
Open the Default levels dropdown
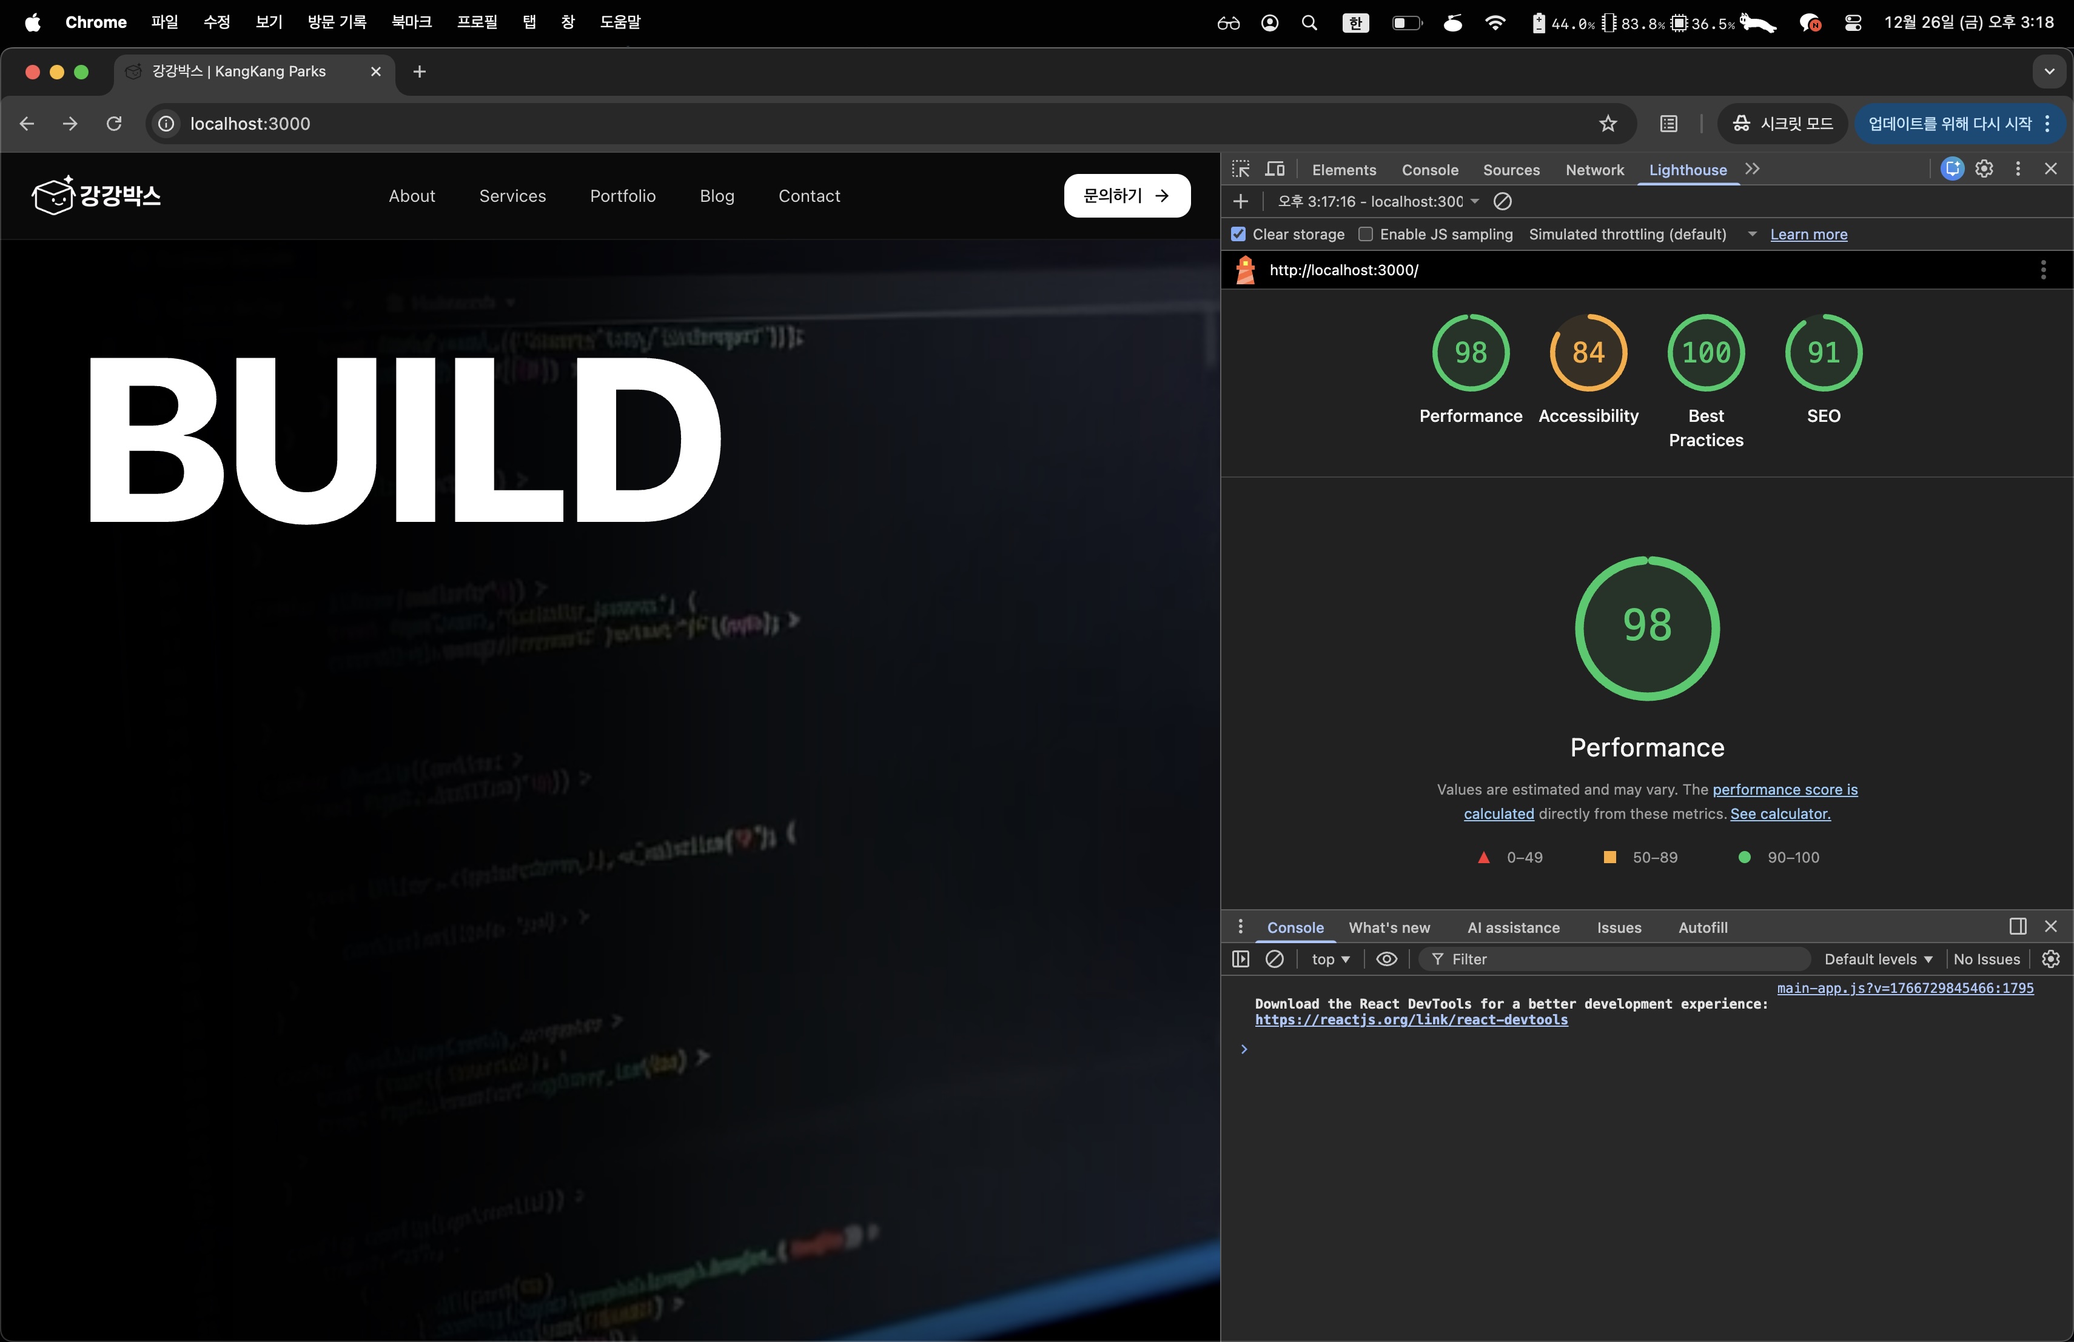(1878, 959)
